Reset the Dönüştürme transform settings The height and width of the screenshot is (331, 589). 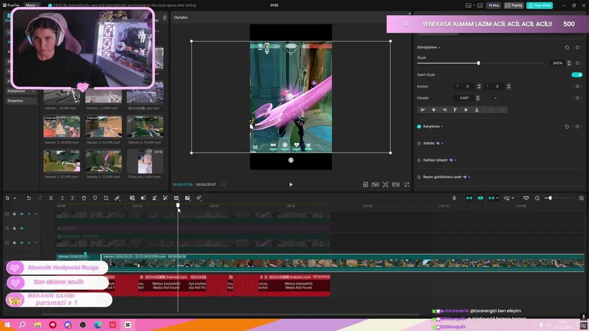pos(567,47)
